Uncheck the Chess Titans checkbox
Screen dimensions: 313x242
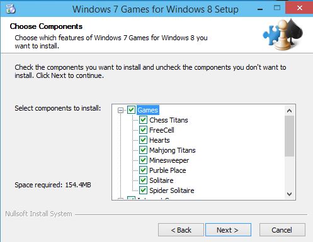click(143, 120)
